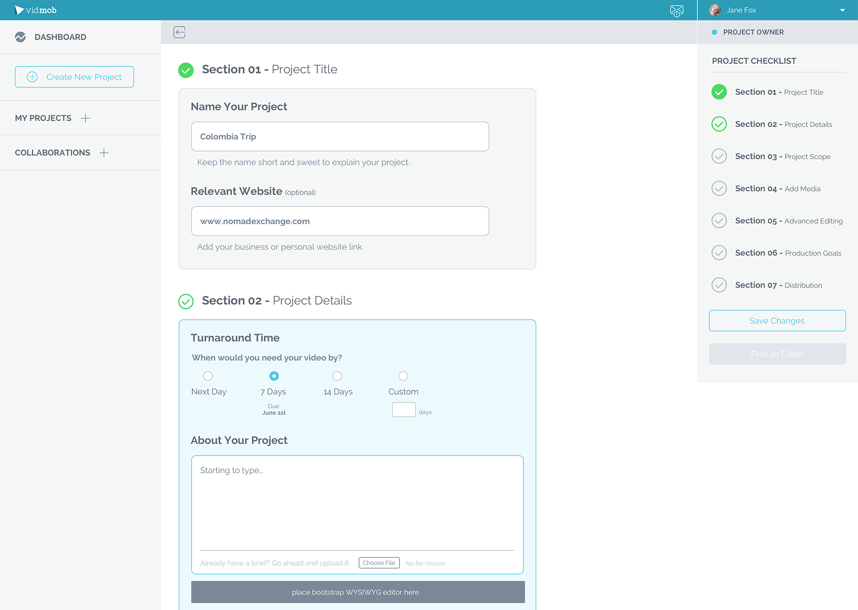Open the message/envelope icon in top bar
This screenshot has width=858, height=610.
pyautogui.click(x=676, y=10)
